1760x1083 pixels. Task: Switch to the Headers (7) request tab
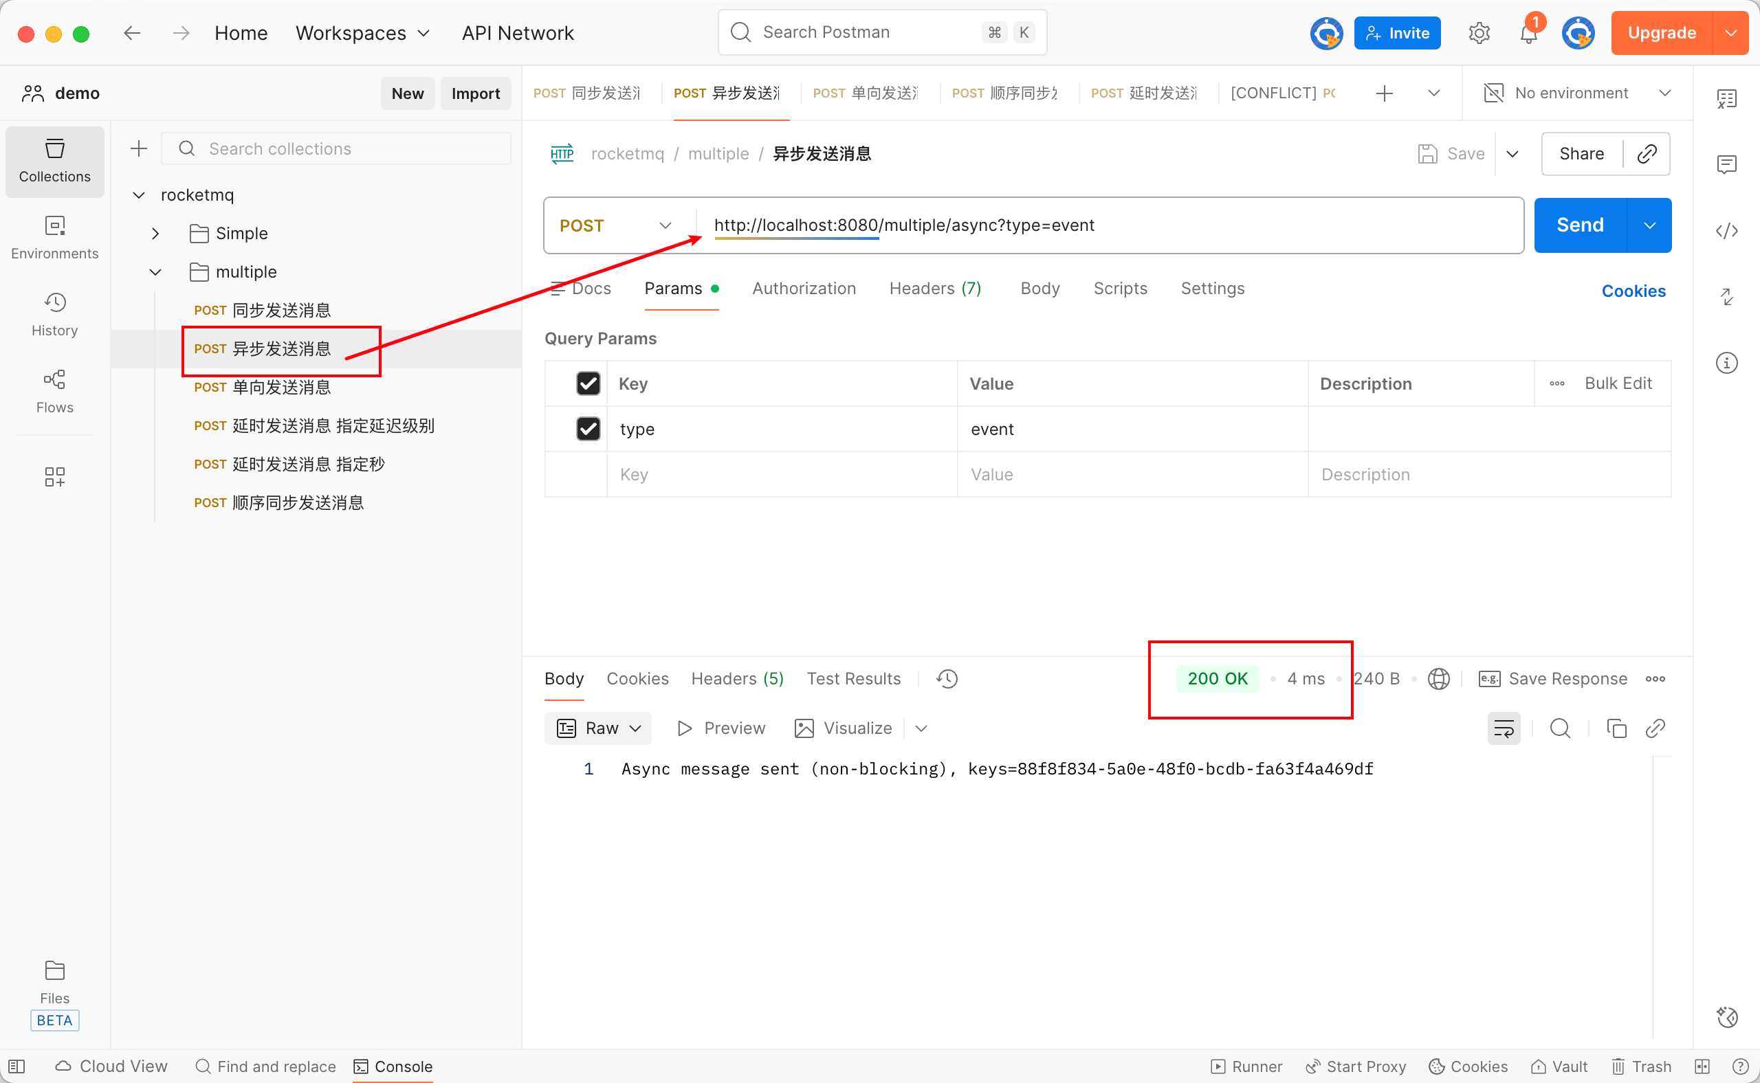coord(934,289)
